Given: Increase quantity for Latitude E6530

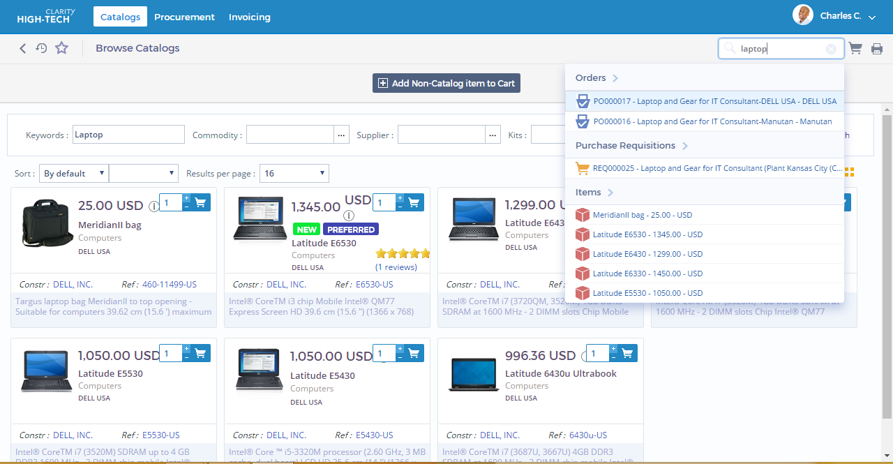Looking at the screenshot, I should (400, 198).
